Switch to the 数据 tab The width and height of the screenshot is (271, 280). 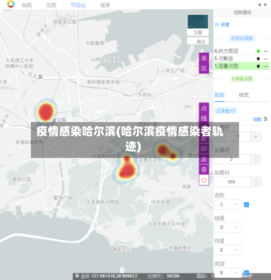220,95
